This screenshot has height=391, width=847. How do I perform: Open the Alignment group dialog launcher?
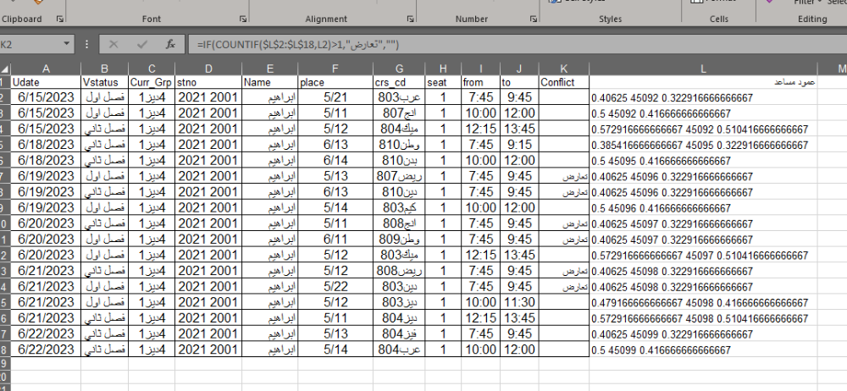tap(411, 19)
